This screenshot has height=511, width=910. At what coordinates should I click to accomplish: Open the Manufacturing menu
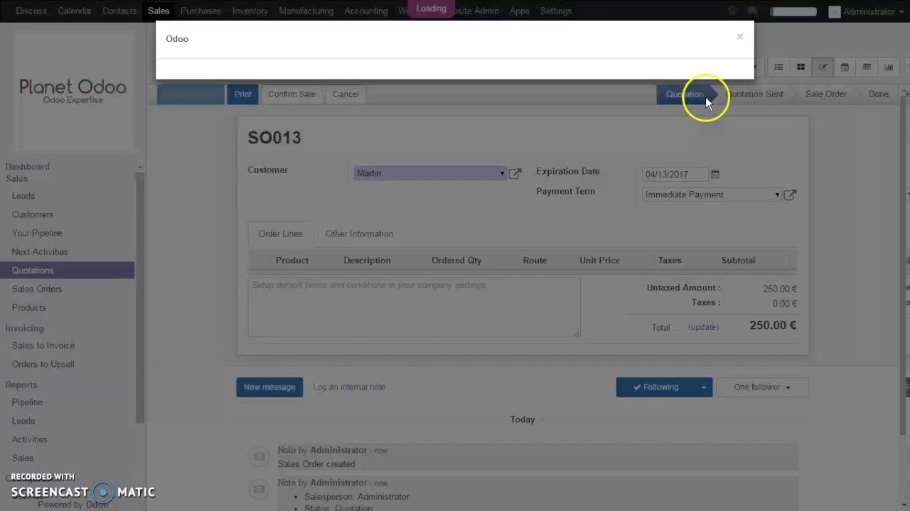tap(306, 11)
